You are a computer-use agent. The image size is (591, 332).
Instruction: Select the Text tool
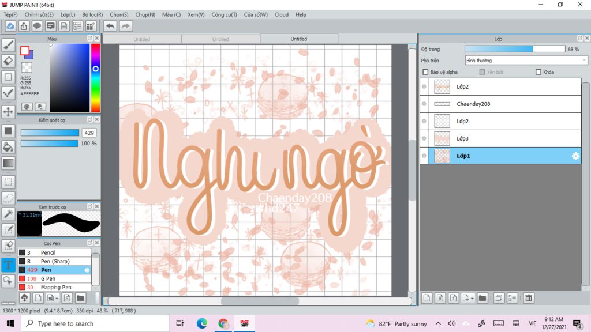point(8,265)
